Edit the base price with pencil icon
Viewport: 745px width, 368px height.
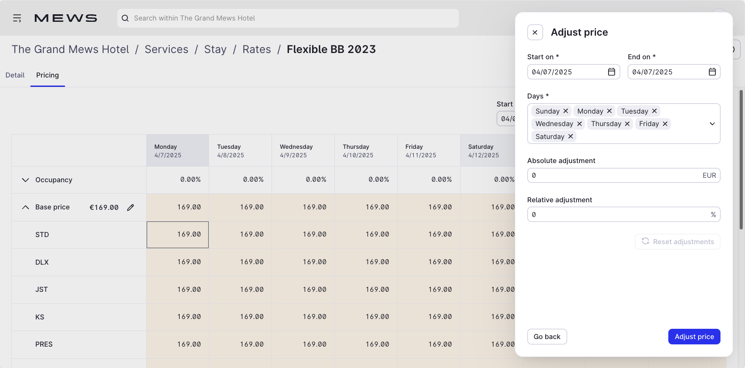[x=131, y=207]
